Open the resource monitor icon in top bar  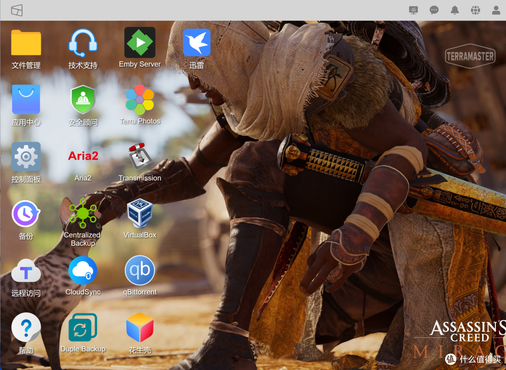(413, 10)
